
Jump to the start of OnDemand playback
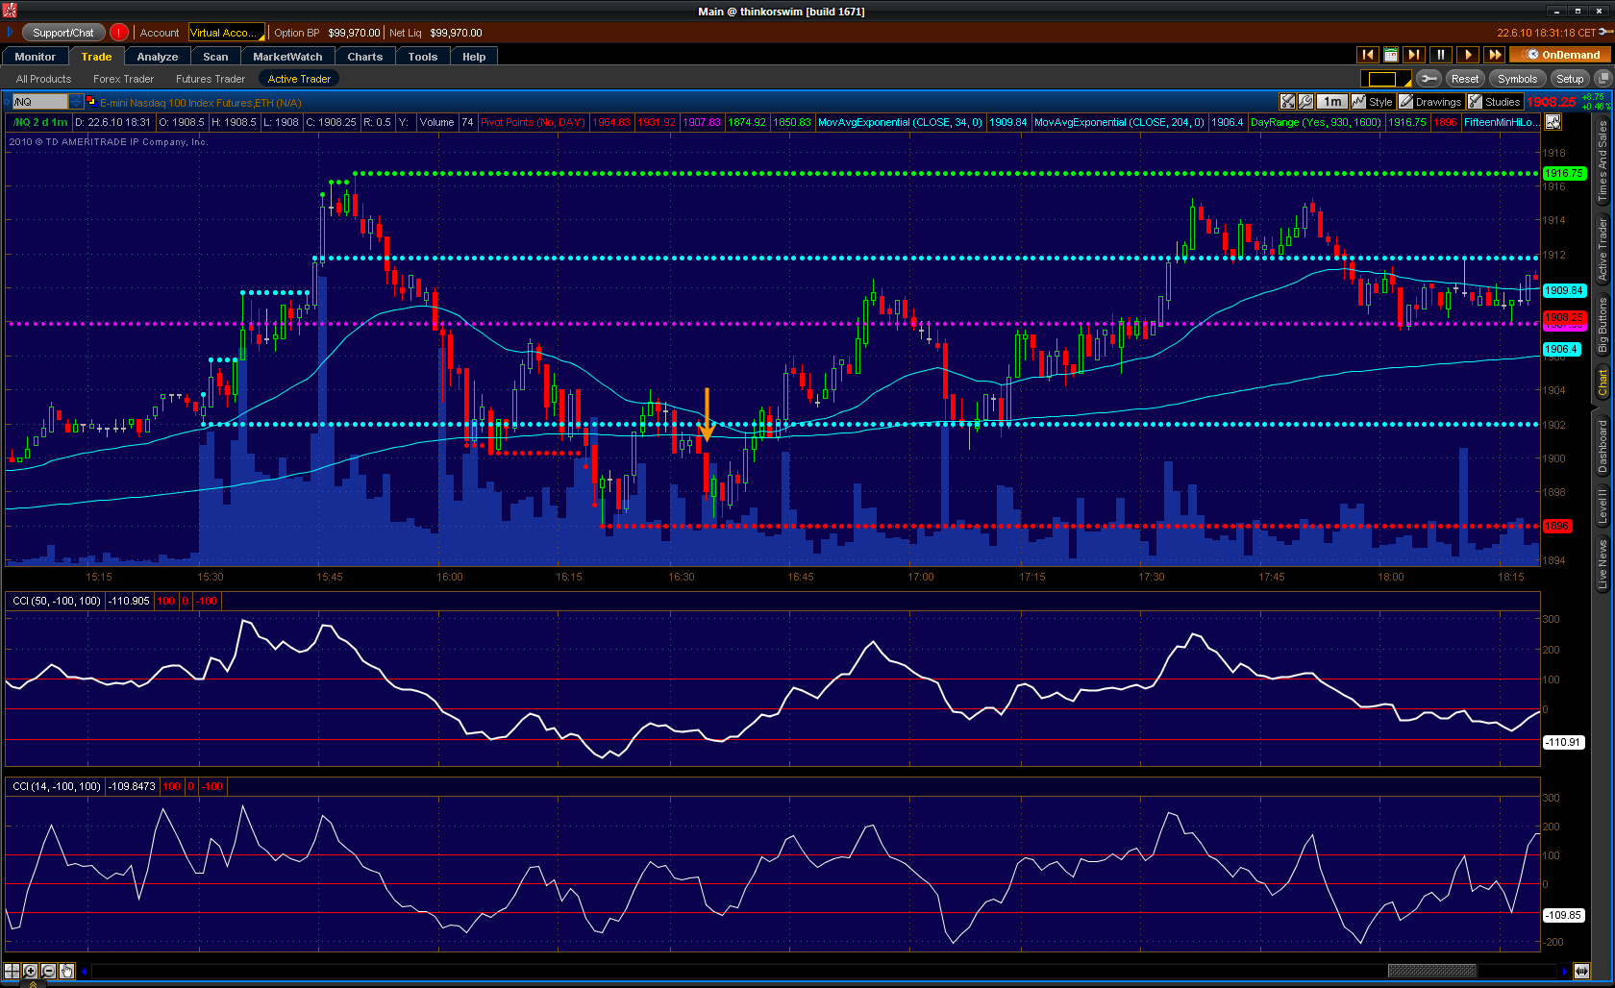[1367, 55]
